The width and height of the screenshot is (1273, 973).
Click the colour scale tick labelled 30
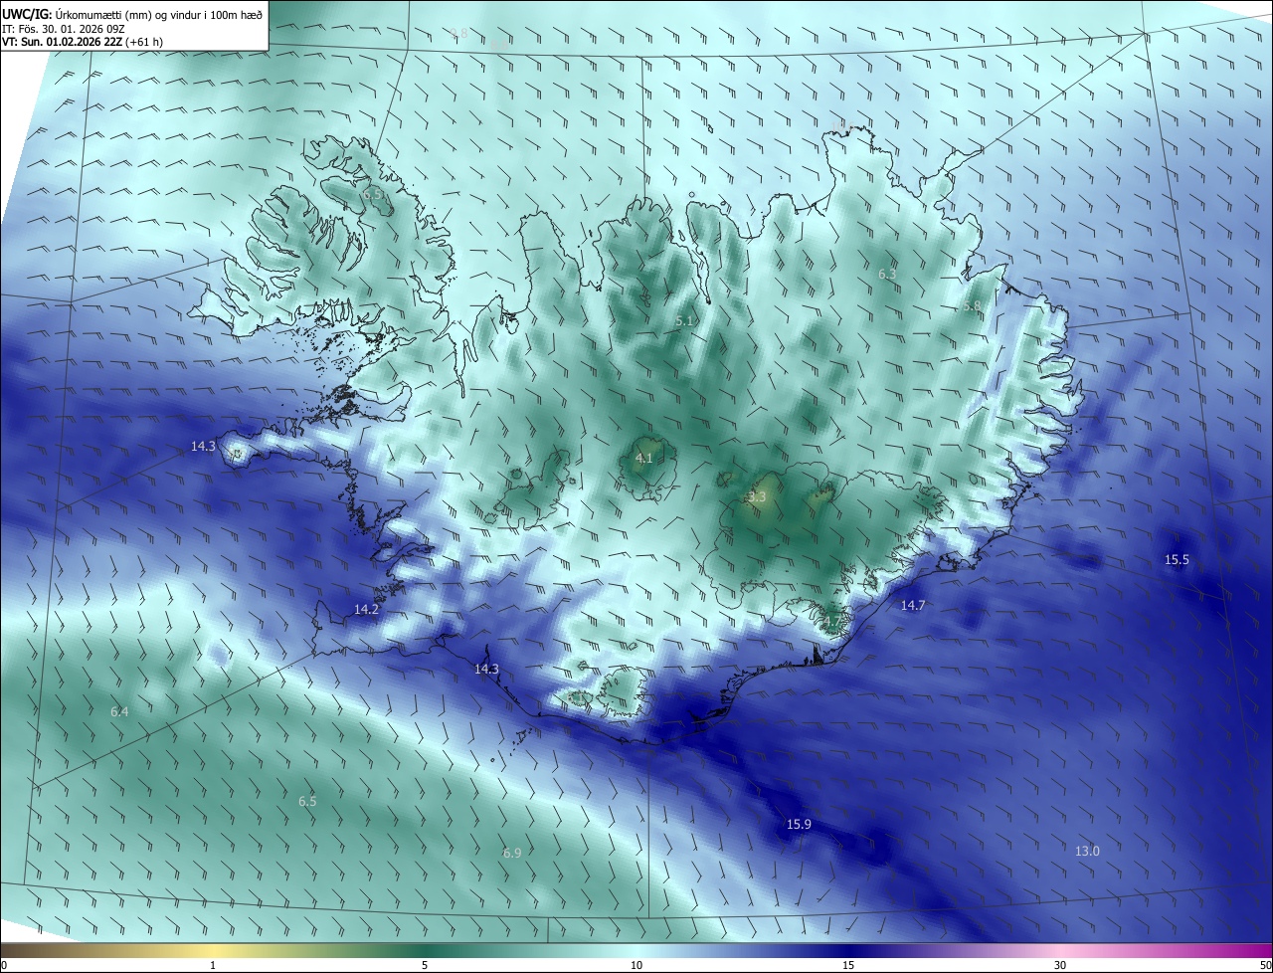pos(1060,965)
